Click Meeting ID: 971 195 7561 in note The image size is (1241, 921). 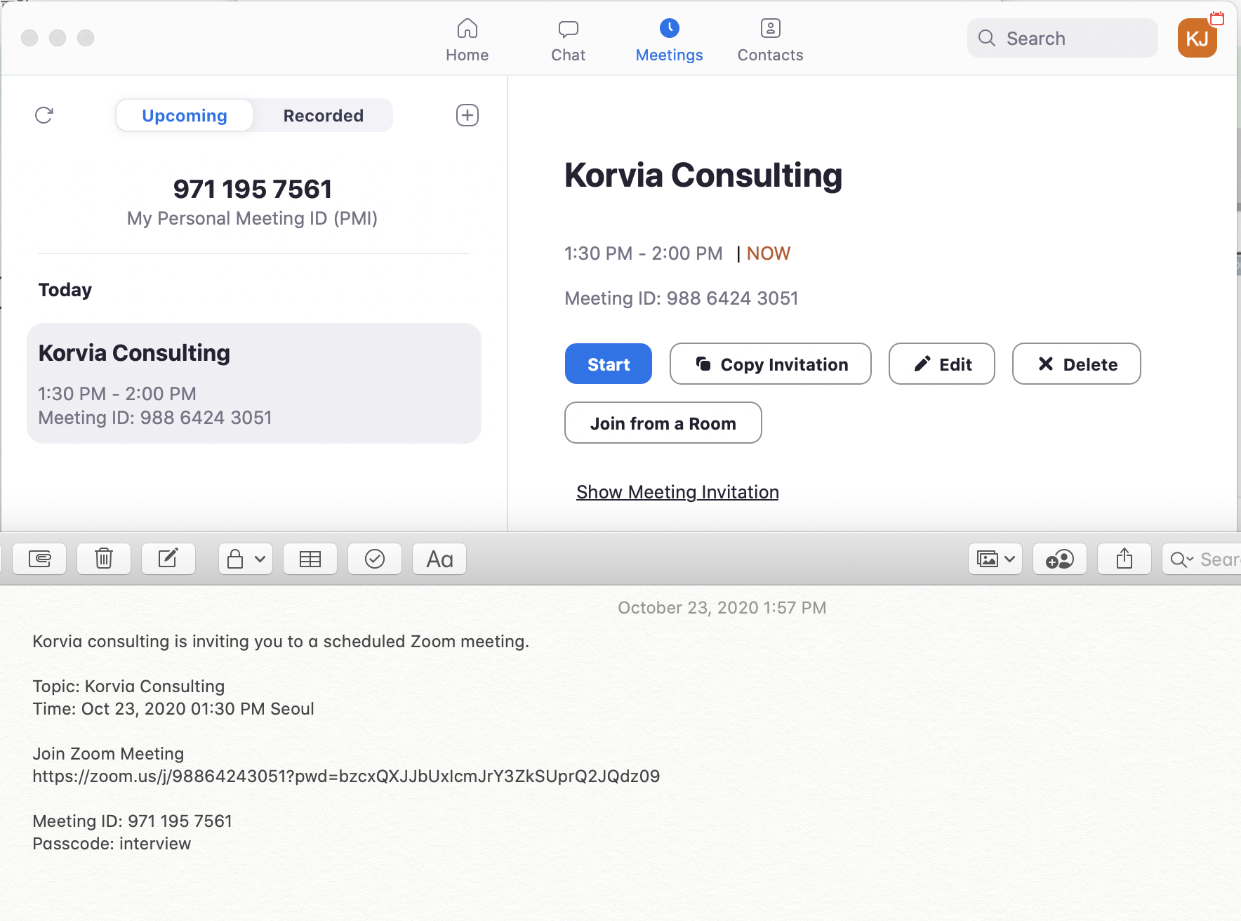132,821
